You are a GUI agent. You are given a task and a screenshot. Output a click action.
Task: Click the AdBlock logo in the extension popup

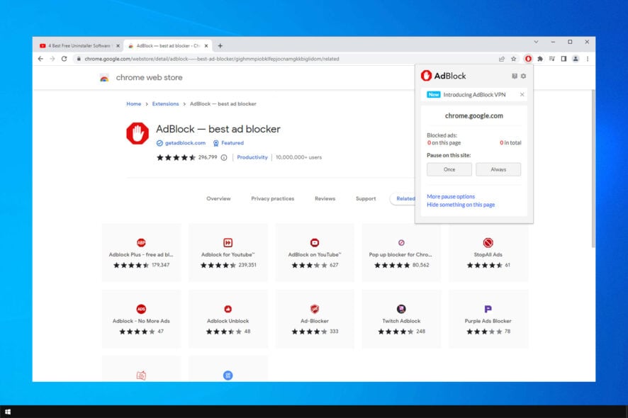coord(444,76)
